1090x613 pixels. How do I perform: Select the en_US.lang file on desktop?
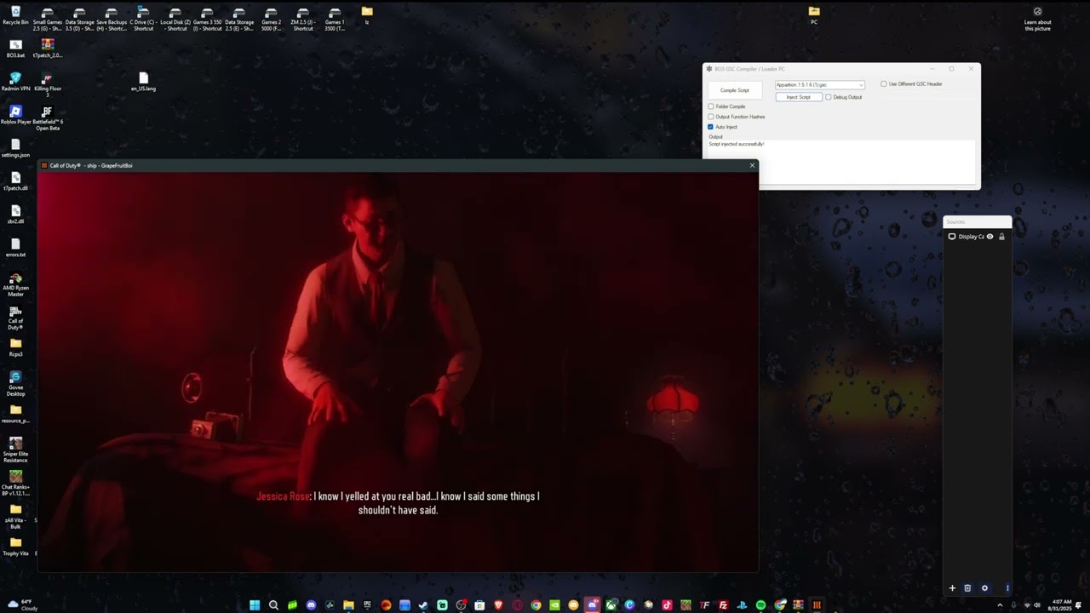tap(143, 82)
